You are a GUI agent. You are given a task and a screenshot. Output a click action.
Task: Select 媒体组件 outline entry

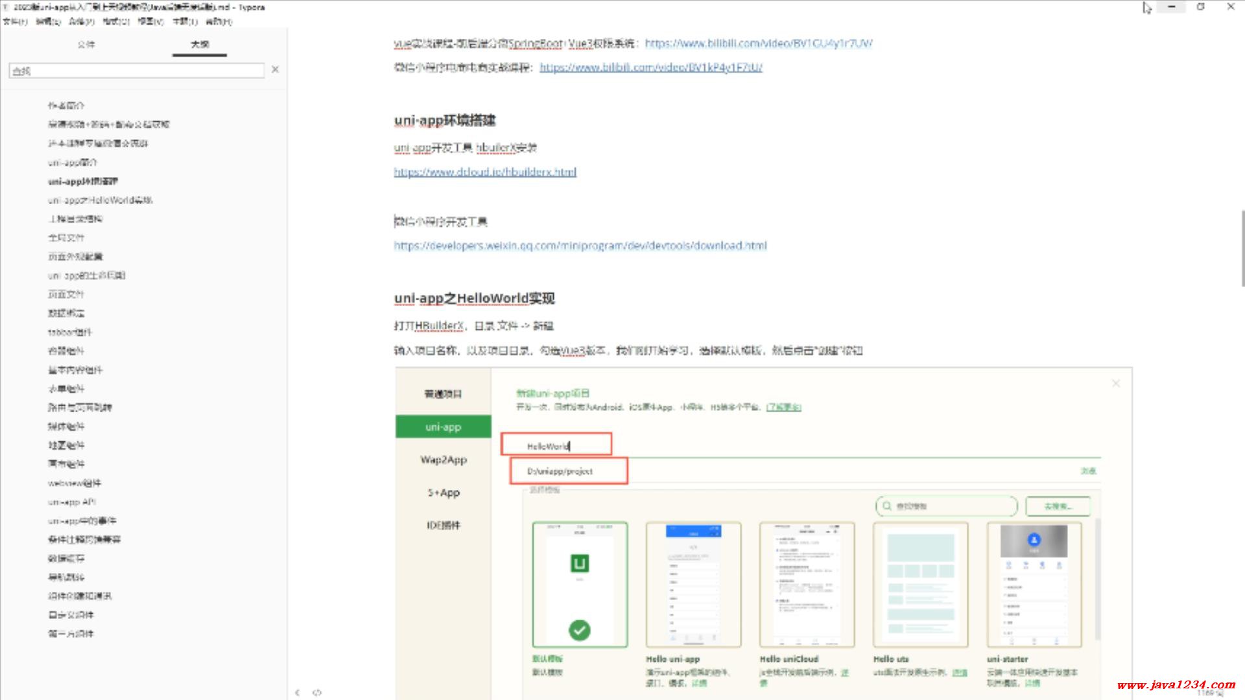(x=66, y=426)
